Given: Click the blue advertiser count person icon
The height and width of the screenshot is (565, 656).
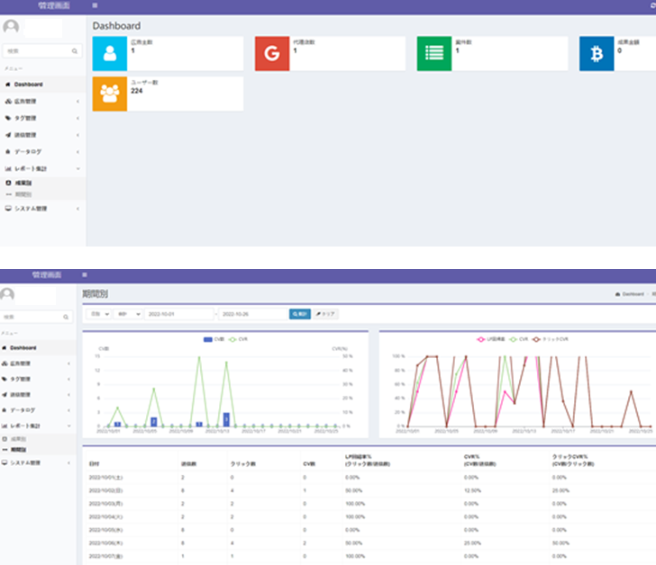Looking at the screenshot, I should (x=110, y=53).
